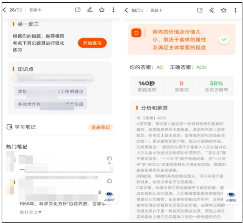Viewport: 243px width, 223px height.
Task: Go back from question 28/32 screen
Action: pyautogui.click(x=4, y=10)
